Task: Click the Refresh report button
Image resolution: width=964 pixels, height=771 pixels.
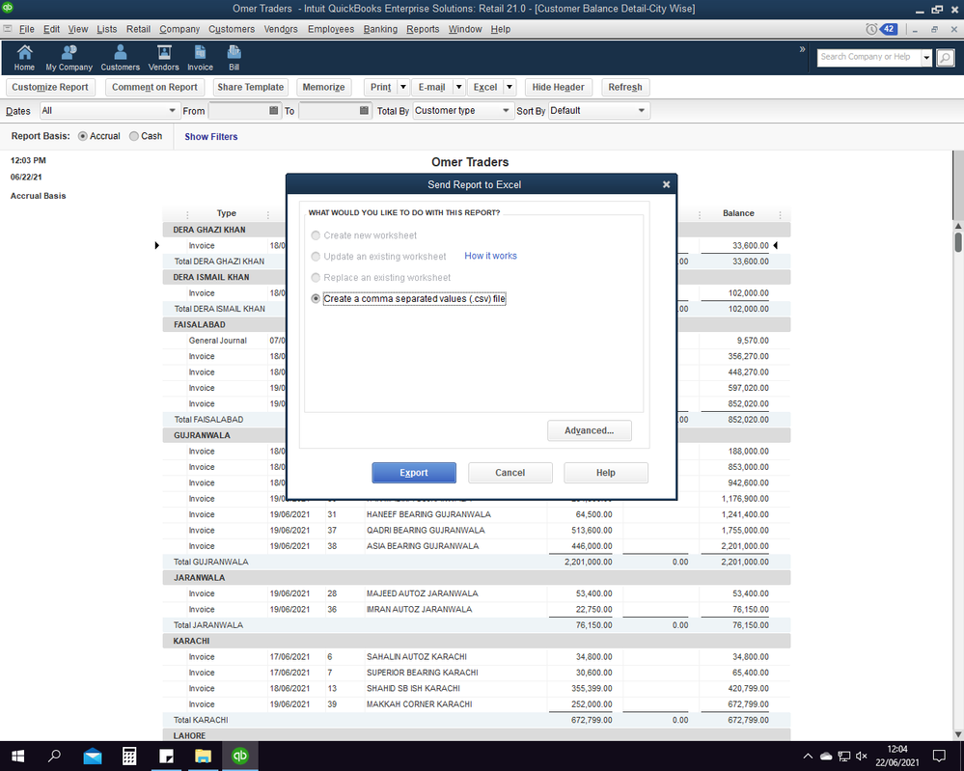Action: [x=625, y=87]
